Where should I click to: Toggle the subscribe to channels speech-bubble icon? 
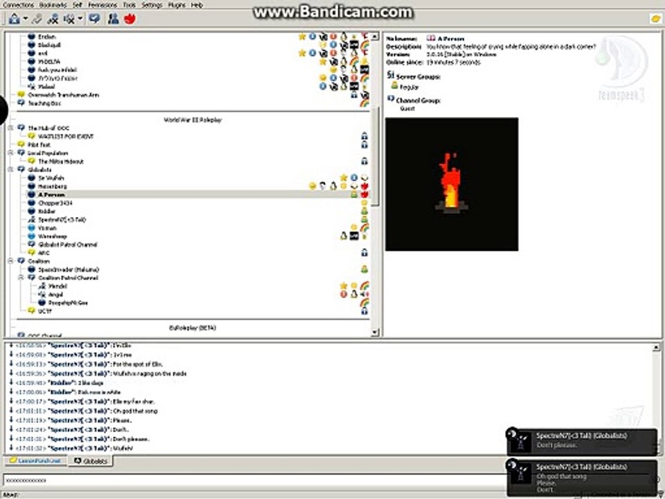[x=95, y=19]
